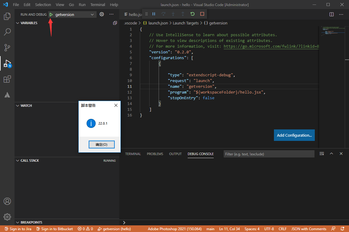Stop the getversion debug session

(x=202, y=14)
